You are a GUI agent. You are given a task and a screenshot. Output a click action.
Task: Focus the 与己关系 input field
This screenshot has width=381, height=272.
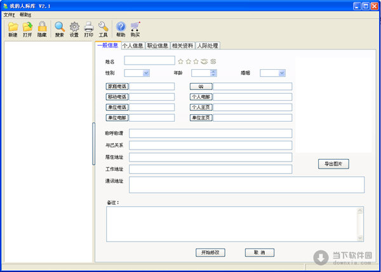coord(210,145)
